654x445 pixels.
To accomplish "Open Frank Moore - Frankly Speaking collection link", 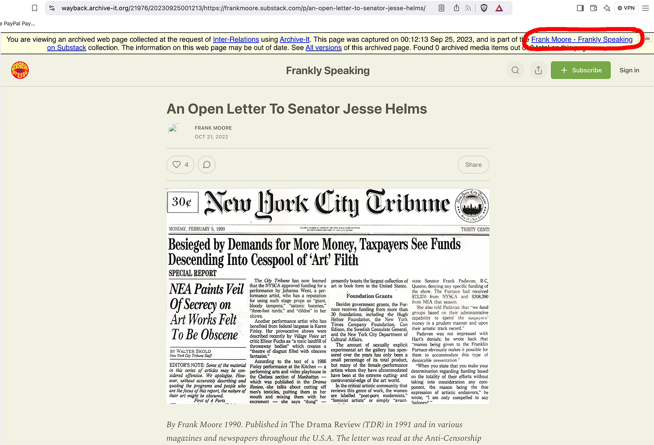I will point(582,40).
